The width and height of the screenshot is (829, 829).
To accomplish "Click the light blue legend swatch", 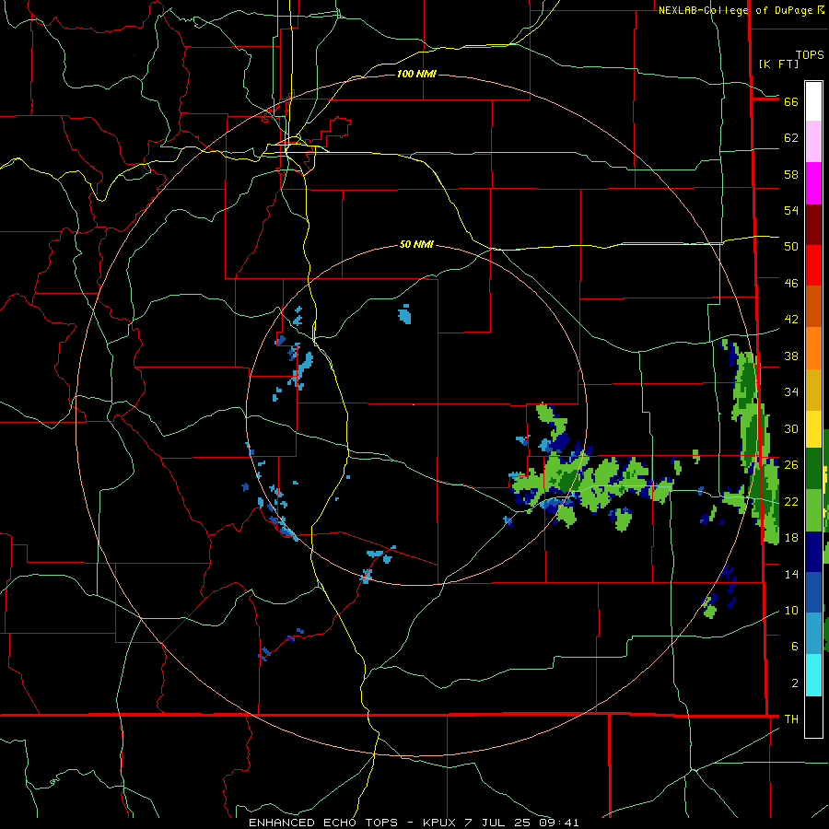I will tap(813, 634).
